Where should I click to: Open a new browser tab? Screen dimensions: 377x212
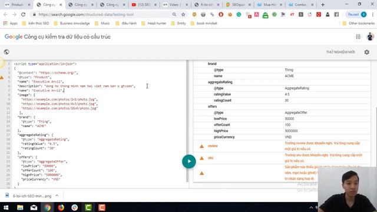[323, 5]
